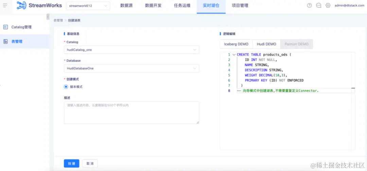Click the code editor scrollbar marker
The width and height of the screenshot is (367, 171).
[x=353, y=88]
